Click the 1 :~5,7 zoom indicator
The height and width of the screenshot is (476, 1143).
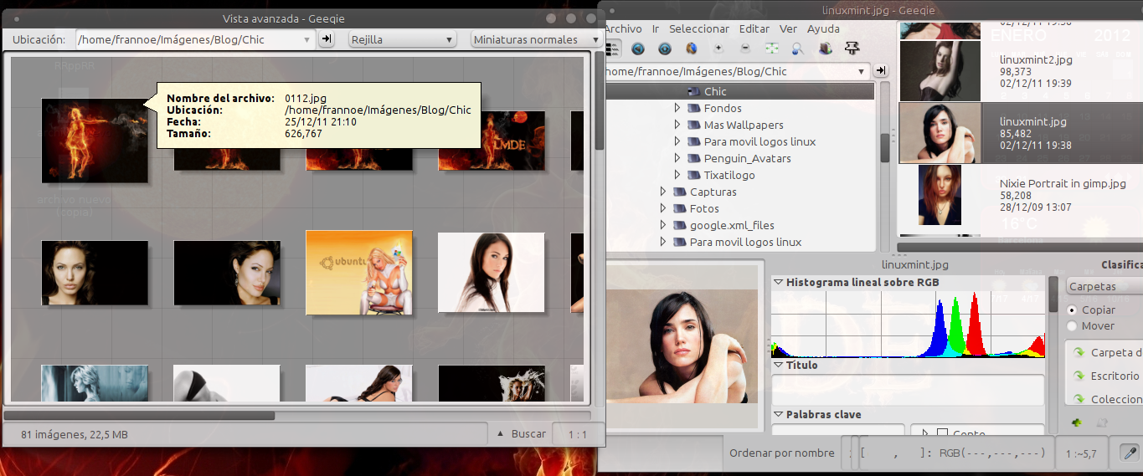pos(1082,453)
